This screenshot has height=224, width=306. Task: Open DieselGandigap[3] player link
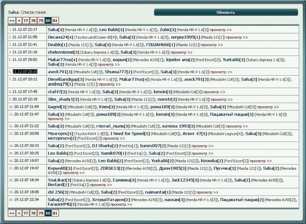pos(66,79)
